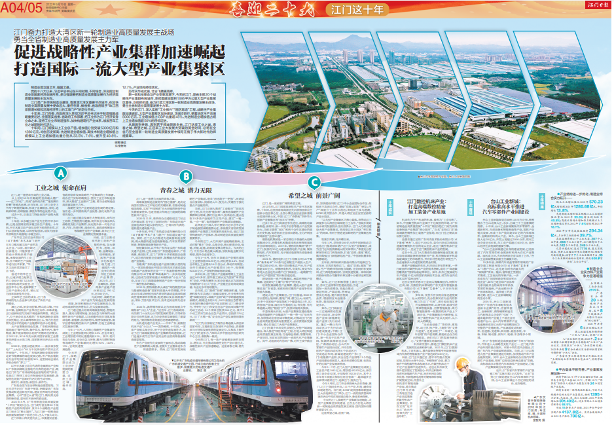Image resolution: width=614 pixels, height=425 pixels.
Task: Click the highlighted figure 4137.8亿
Action: pos(569,412)
